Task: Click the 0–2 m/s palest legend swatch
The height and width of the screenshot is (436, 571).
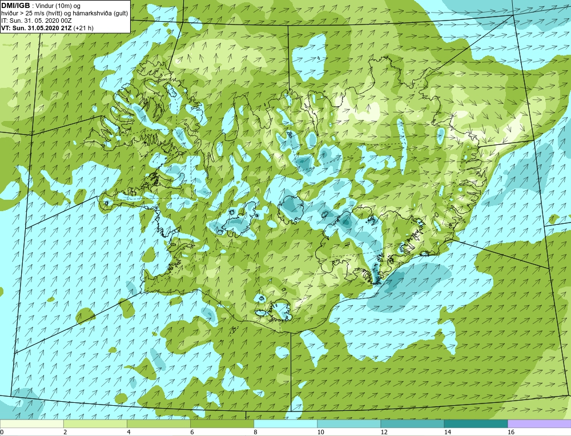Action: [x=31, y=423]
